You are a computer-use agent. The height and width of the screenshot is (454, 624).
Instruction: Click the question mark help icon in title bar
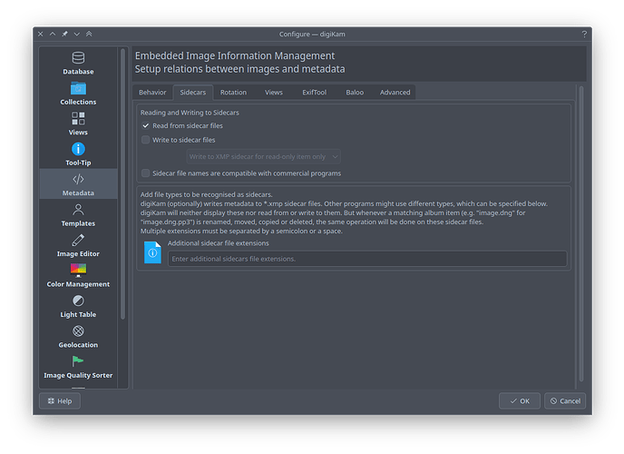pos(584,35)
